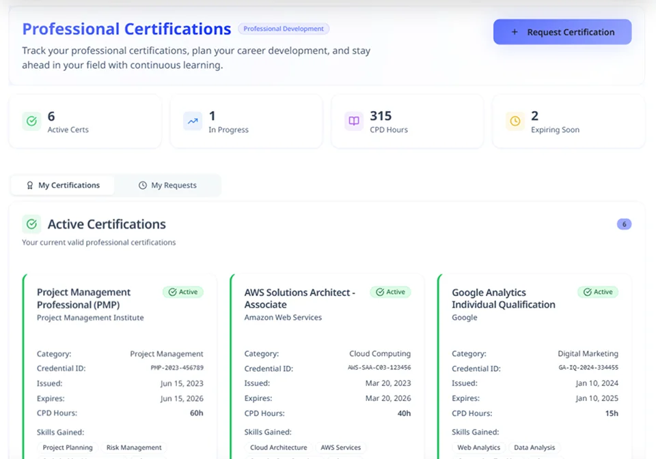Click the check icon next to Active Certifications heading
This screenshot has width=656, height=459.
pyautogui.click(x=31, y=224)
